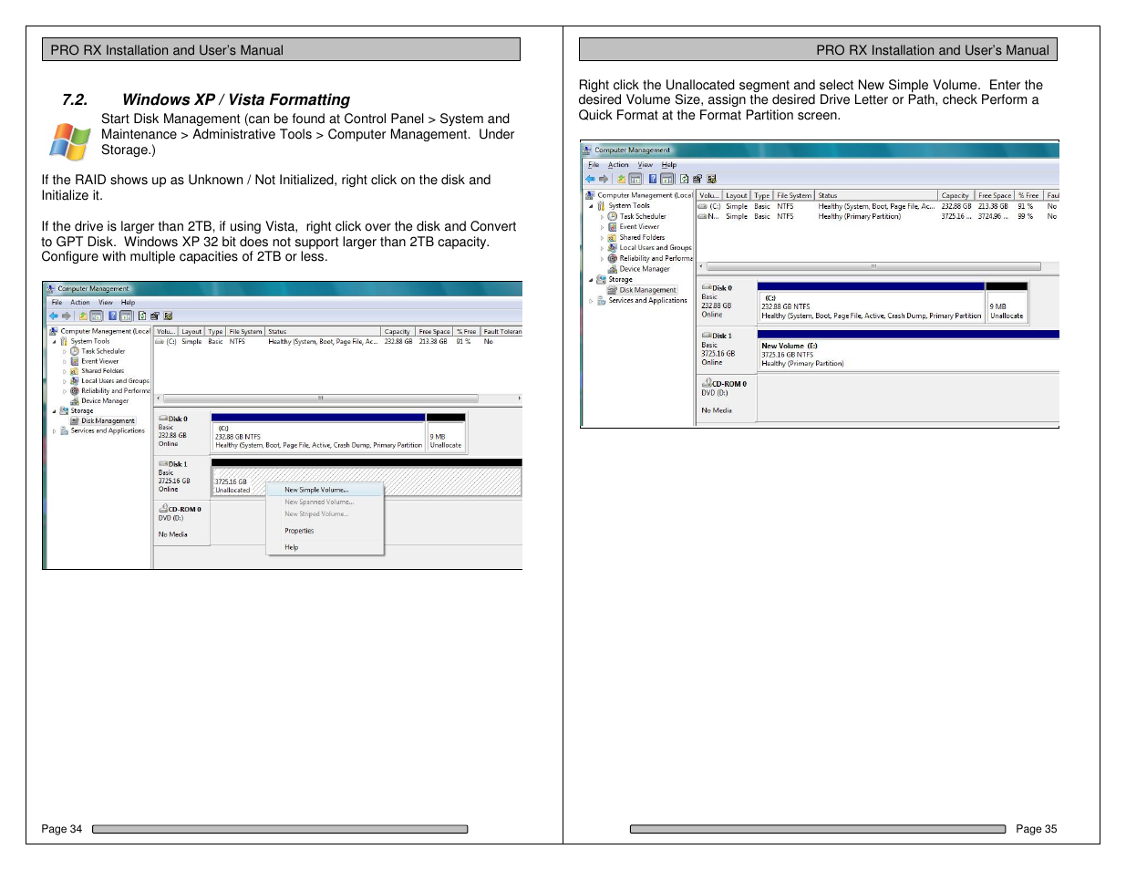This screenshot has height=870, width=1126.
Task: Select Storage node label in page 35 tree
Action: click(620, 280)
